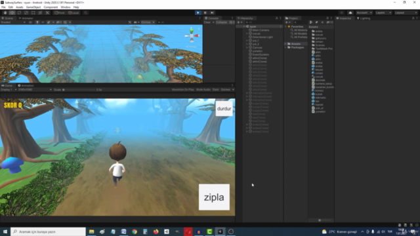Select the Move tool
Viewport: 420px width, 236px height.
(x=12, y=12)
